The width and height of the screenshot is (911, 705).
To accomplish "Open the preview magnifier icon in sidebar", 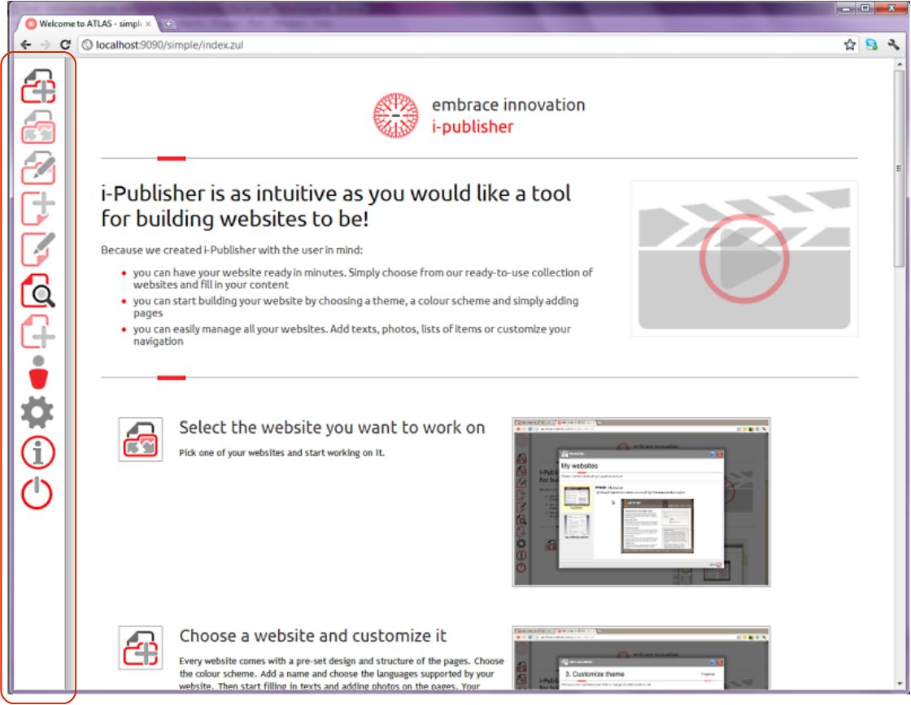I will click(x=38, y=291).
